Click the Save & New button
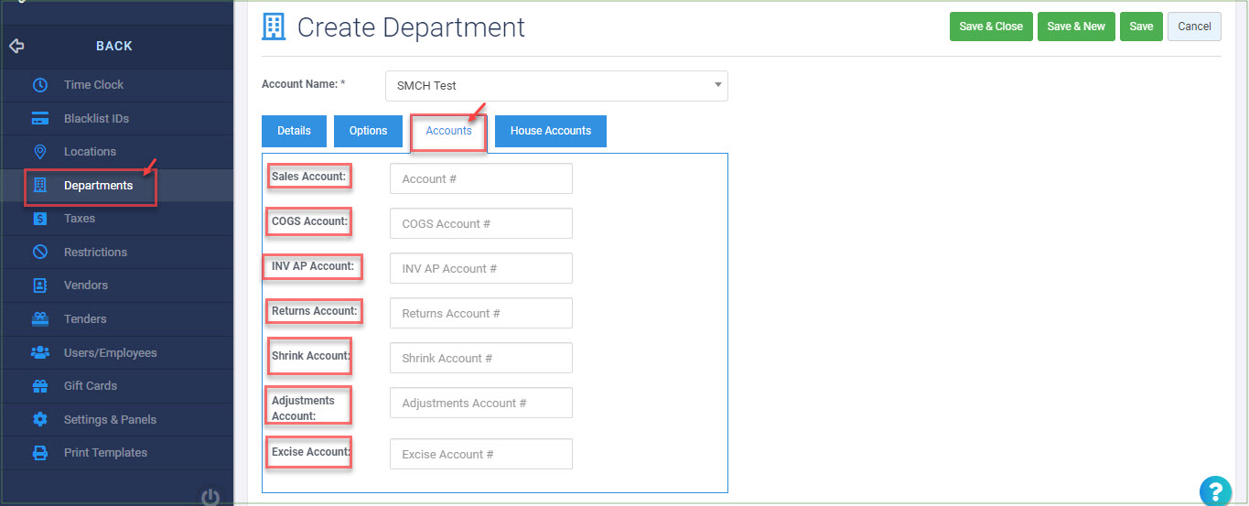1249x506 pixels. (1076, 27)
